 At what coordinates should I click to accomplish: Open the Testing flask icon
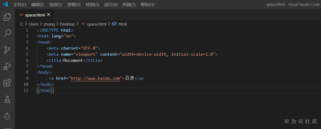pos(7,99)
